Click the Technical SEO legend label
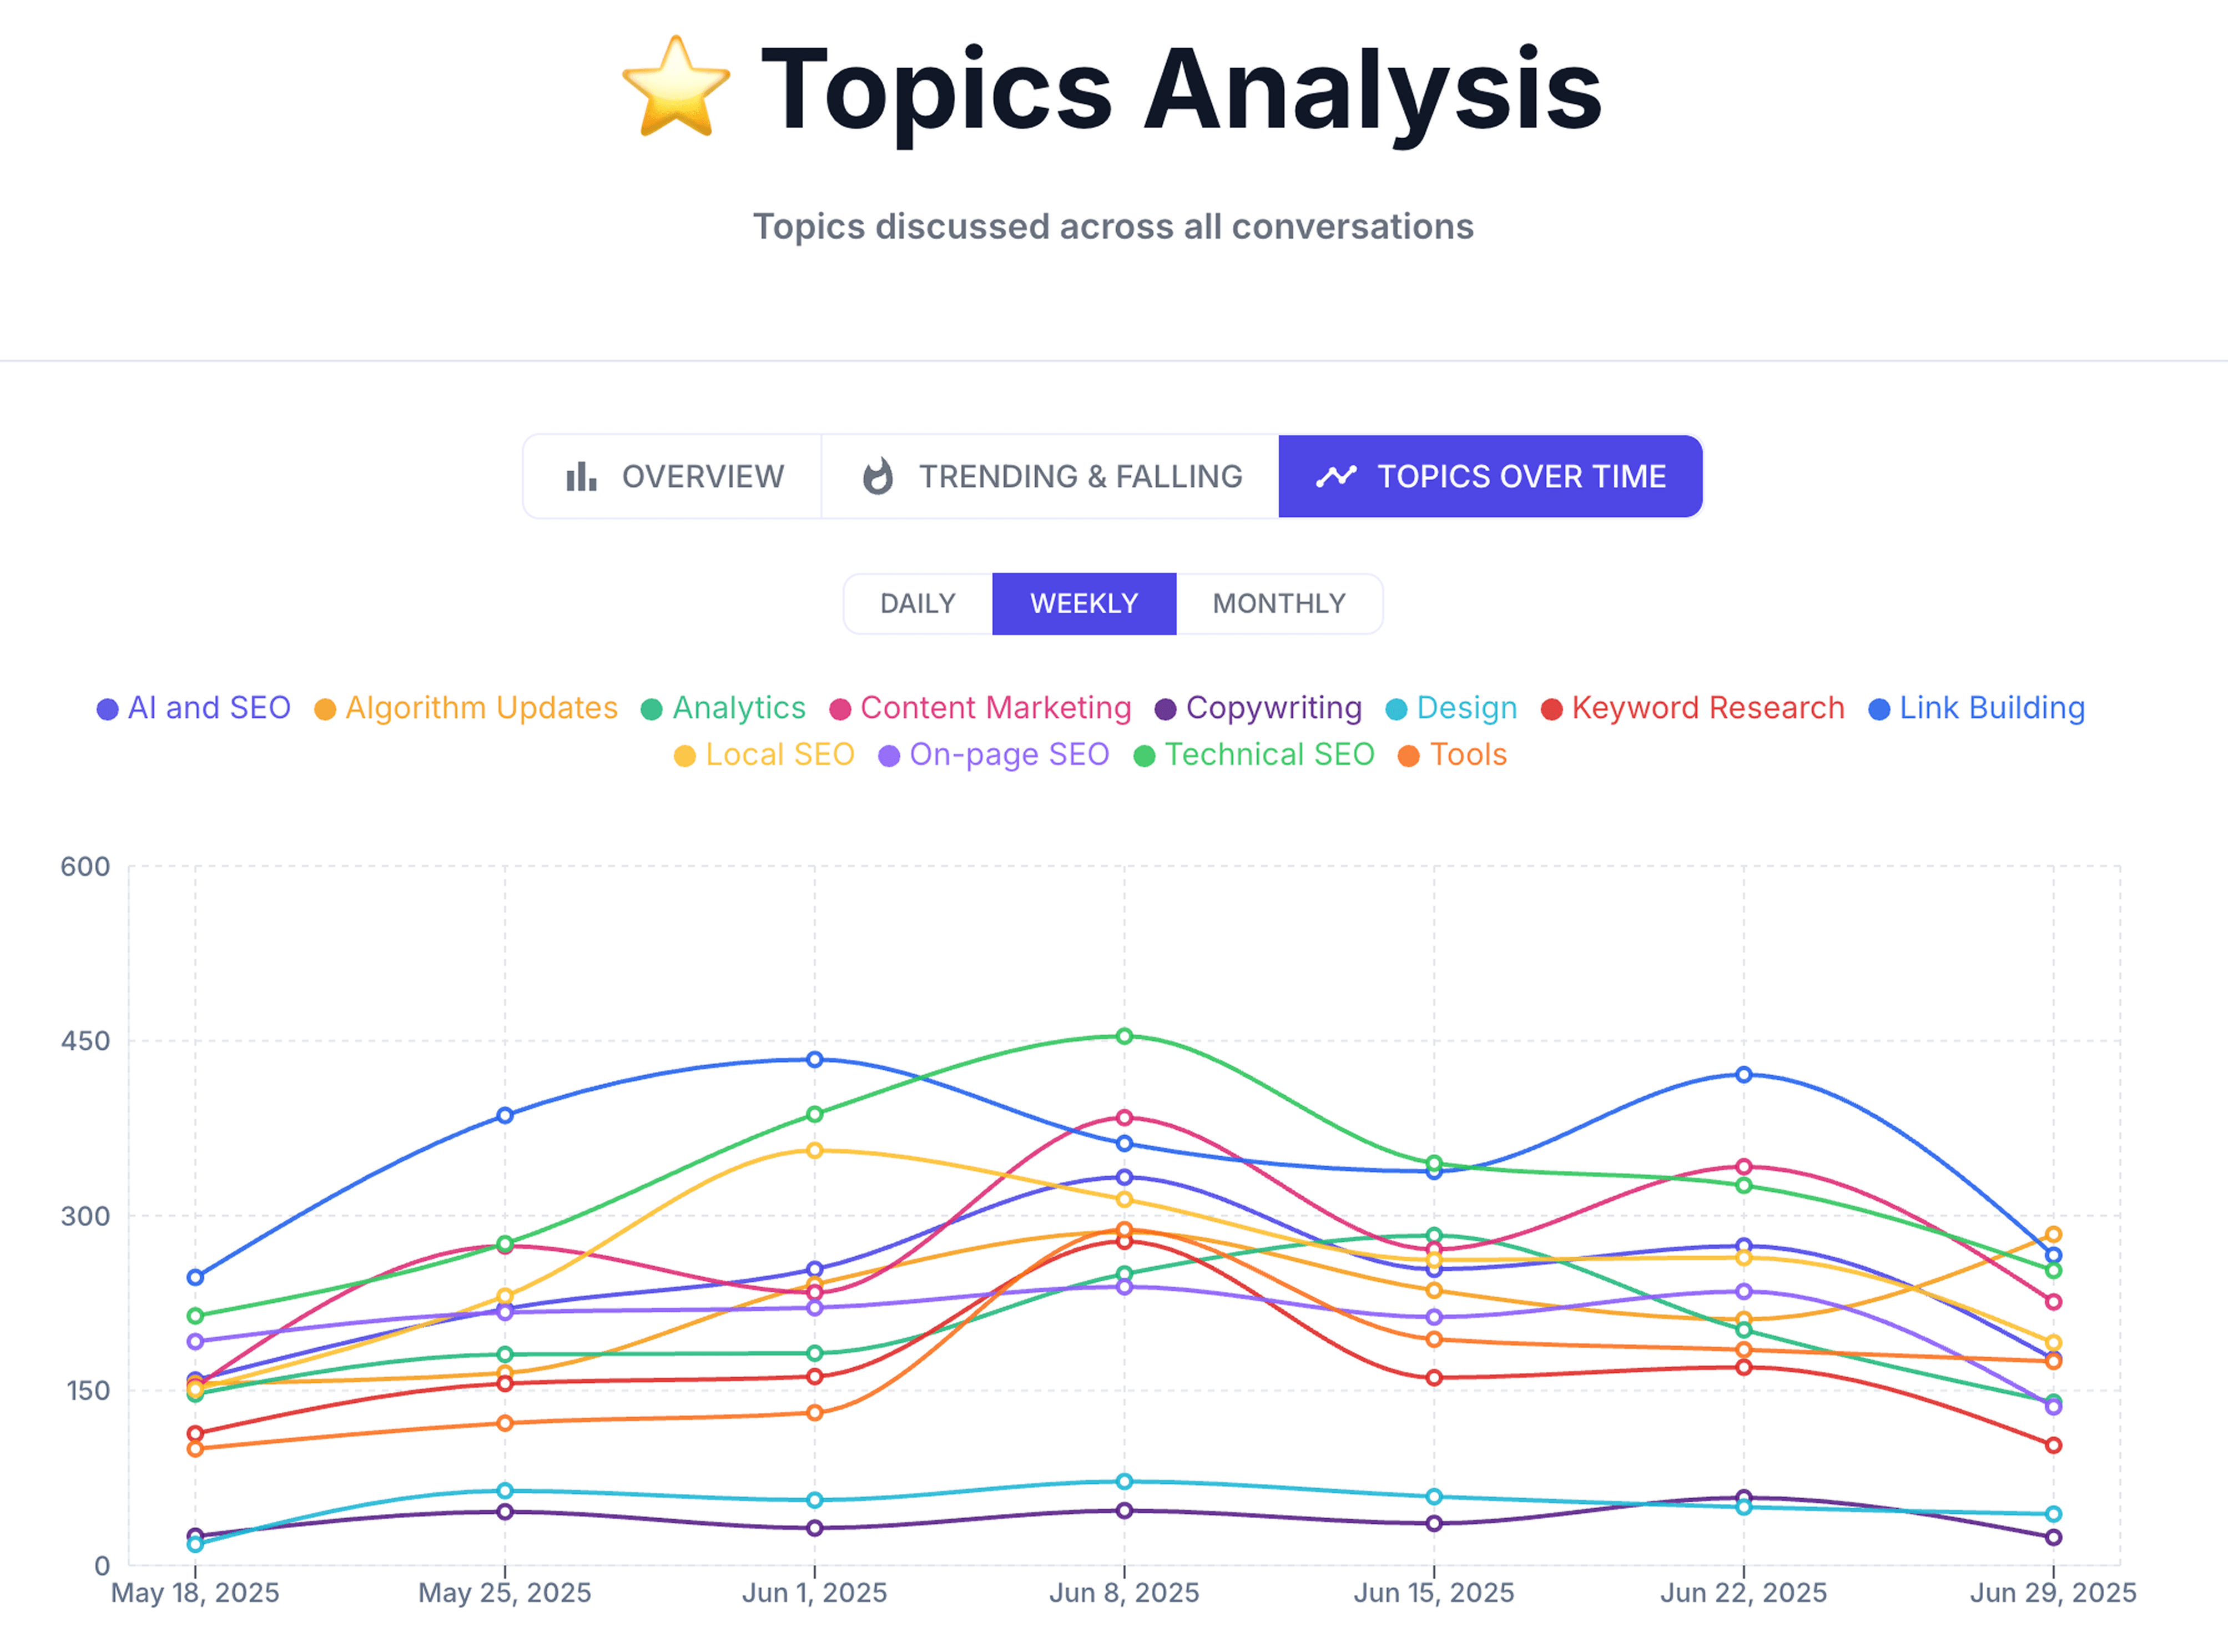Viewport: 2228px width, 1652px height. coord(1270,755)
